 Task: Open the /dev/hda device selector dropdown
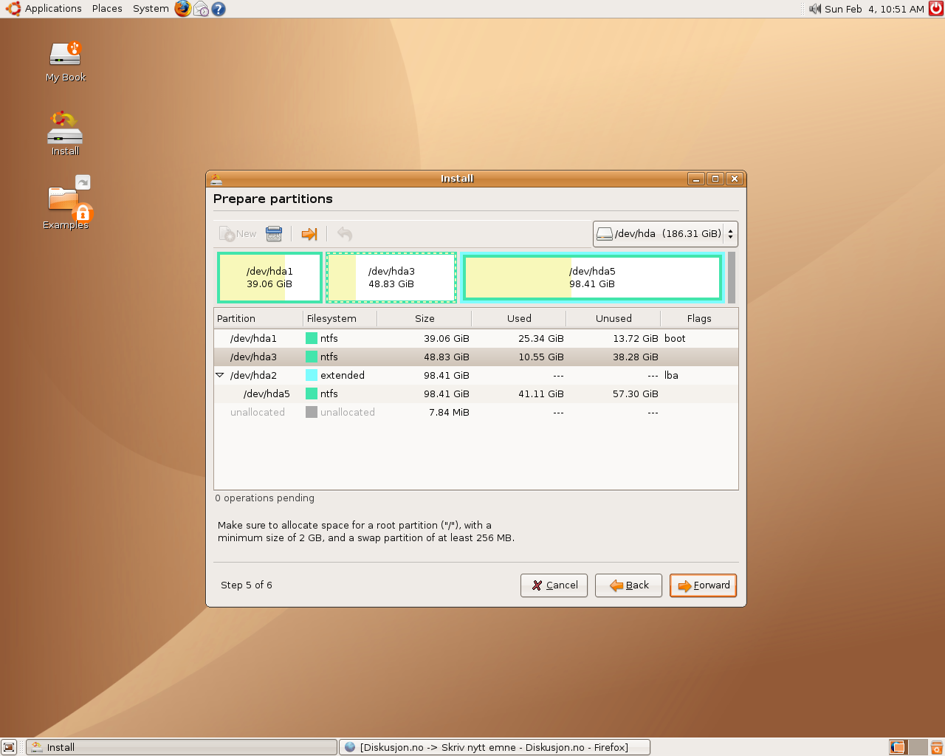point(665,234)
